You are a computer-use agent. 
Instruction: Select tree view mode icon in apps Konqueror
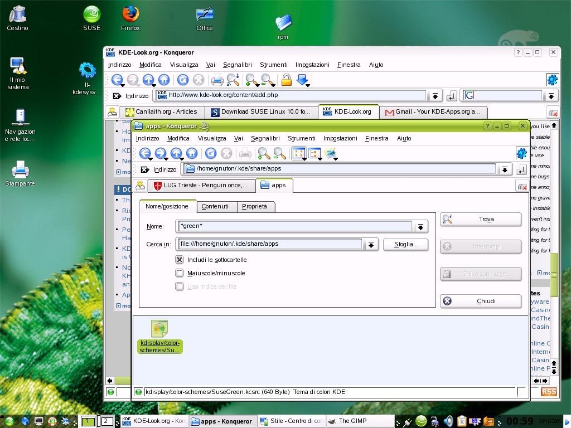point(314,153)
